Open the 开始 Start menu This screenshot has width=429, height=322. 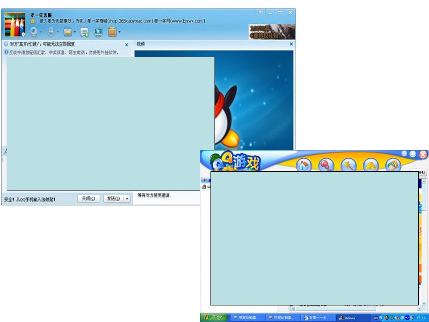click(214, 318)
